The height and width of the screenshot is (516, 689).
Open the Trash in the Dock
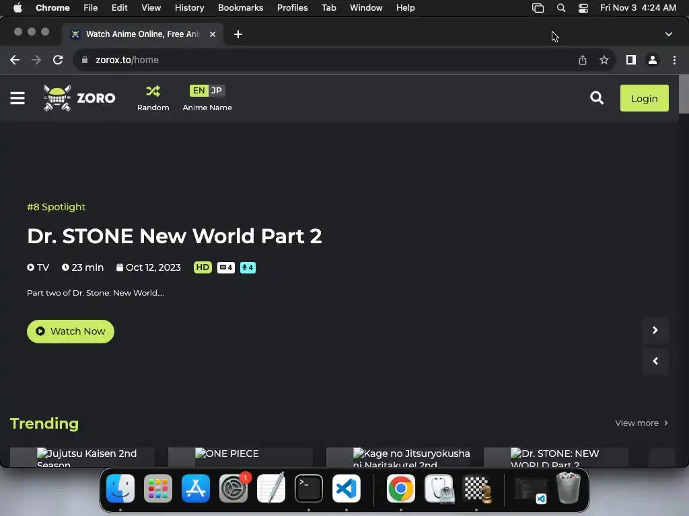coord(569,488)
